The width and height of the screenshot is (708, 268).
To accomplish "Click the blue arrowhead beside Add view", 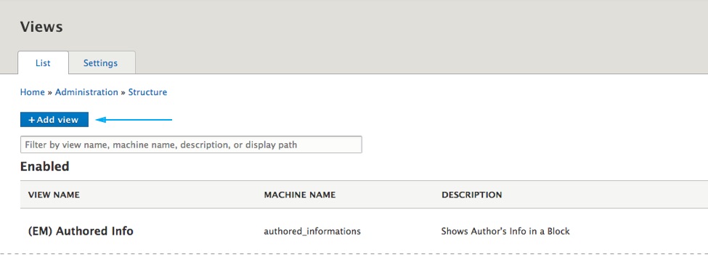I will coord(101,120).
